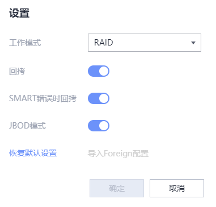Click the 导入Foreign配置 link
The height and width of the screenshot is (207, 216).
118,154
